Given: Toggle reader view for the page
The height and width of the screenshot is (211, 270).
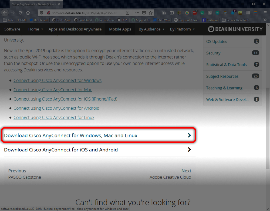Looking at the screenshot, I should click(x=128, y=13).
